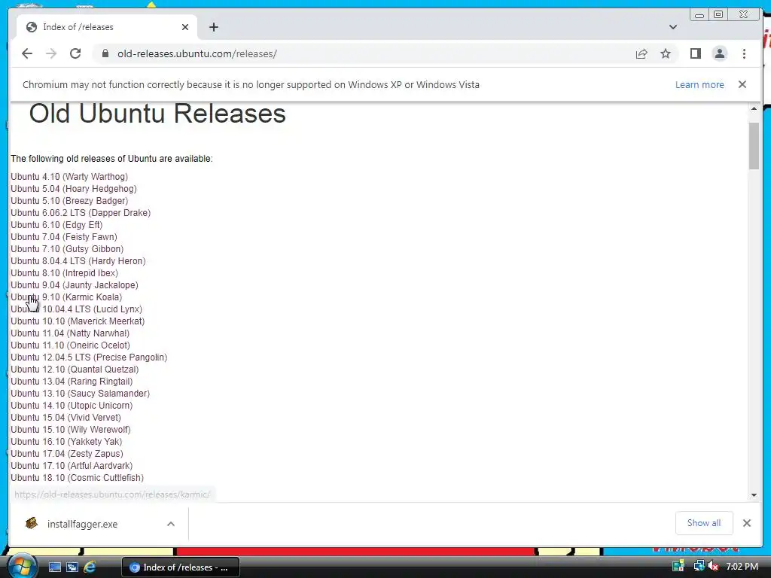This screenshot has width=771, height=578.
Task: Click Switch between windows quick launch icon
Action: pos(72,567)
